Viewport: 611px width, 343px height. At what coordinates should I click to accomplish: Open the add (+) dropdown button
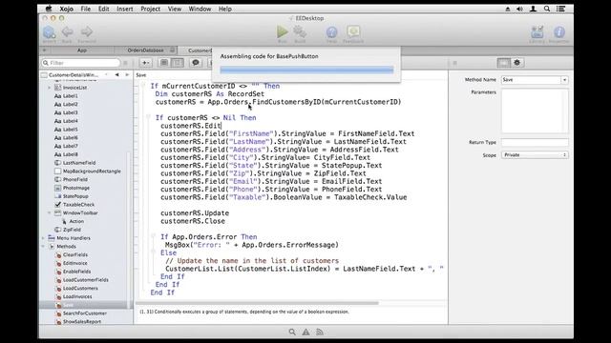tap(145, 63)
